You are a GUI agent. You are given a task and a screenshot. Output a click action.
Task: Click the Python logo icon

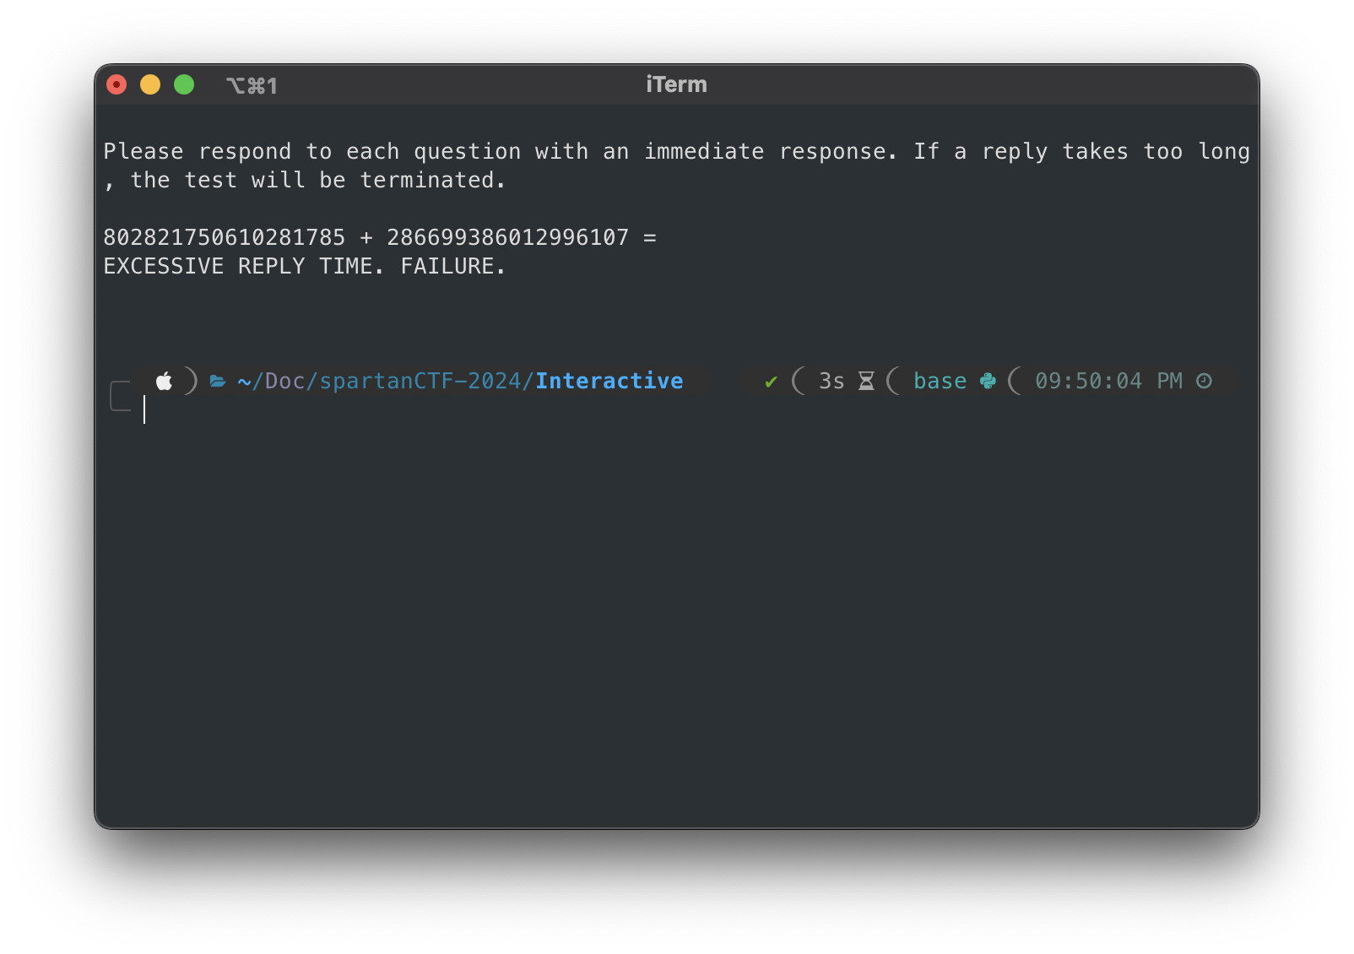988,382
